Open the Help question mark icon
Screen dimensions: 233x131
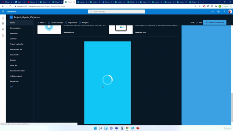(224, 12)
